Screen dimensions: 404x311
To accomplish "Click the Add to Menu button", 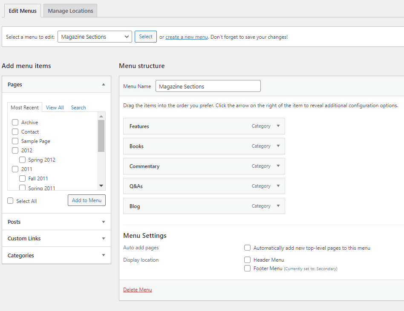I will click(87, 200).
